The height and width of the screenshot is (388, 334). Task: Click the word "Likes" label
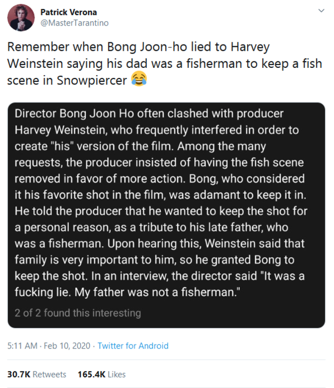point(116,374)
